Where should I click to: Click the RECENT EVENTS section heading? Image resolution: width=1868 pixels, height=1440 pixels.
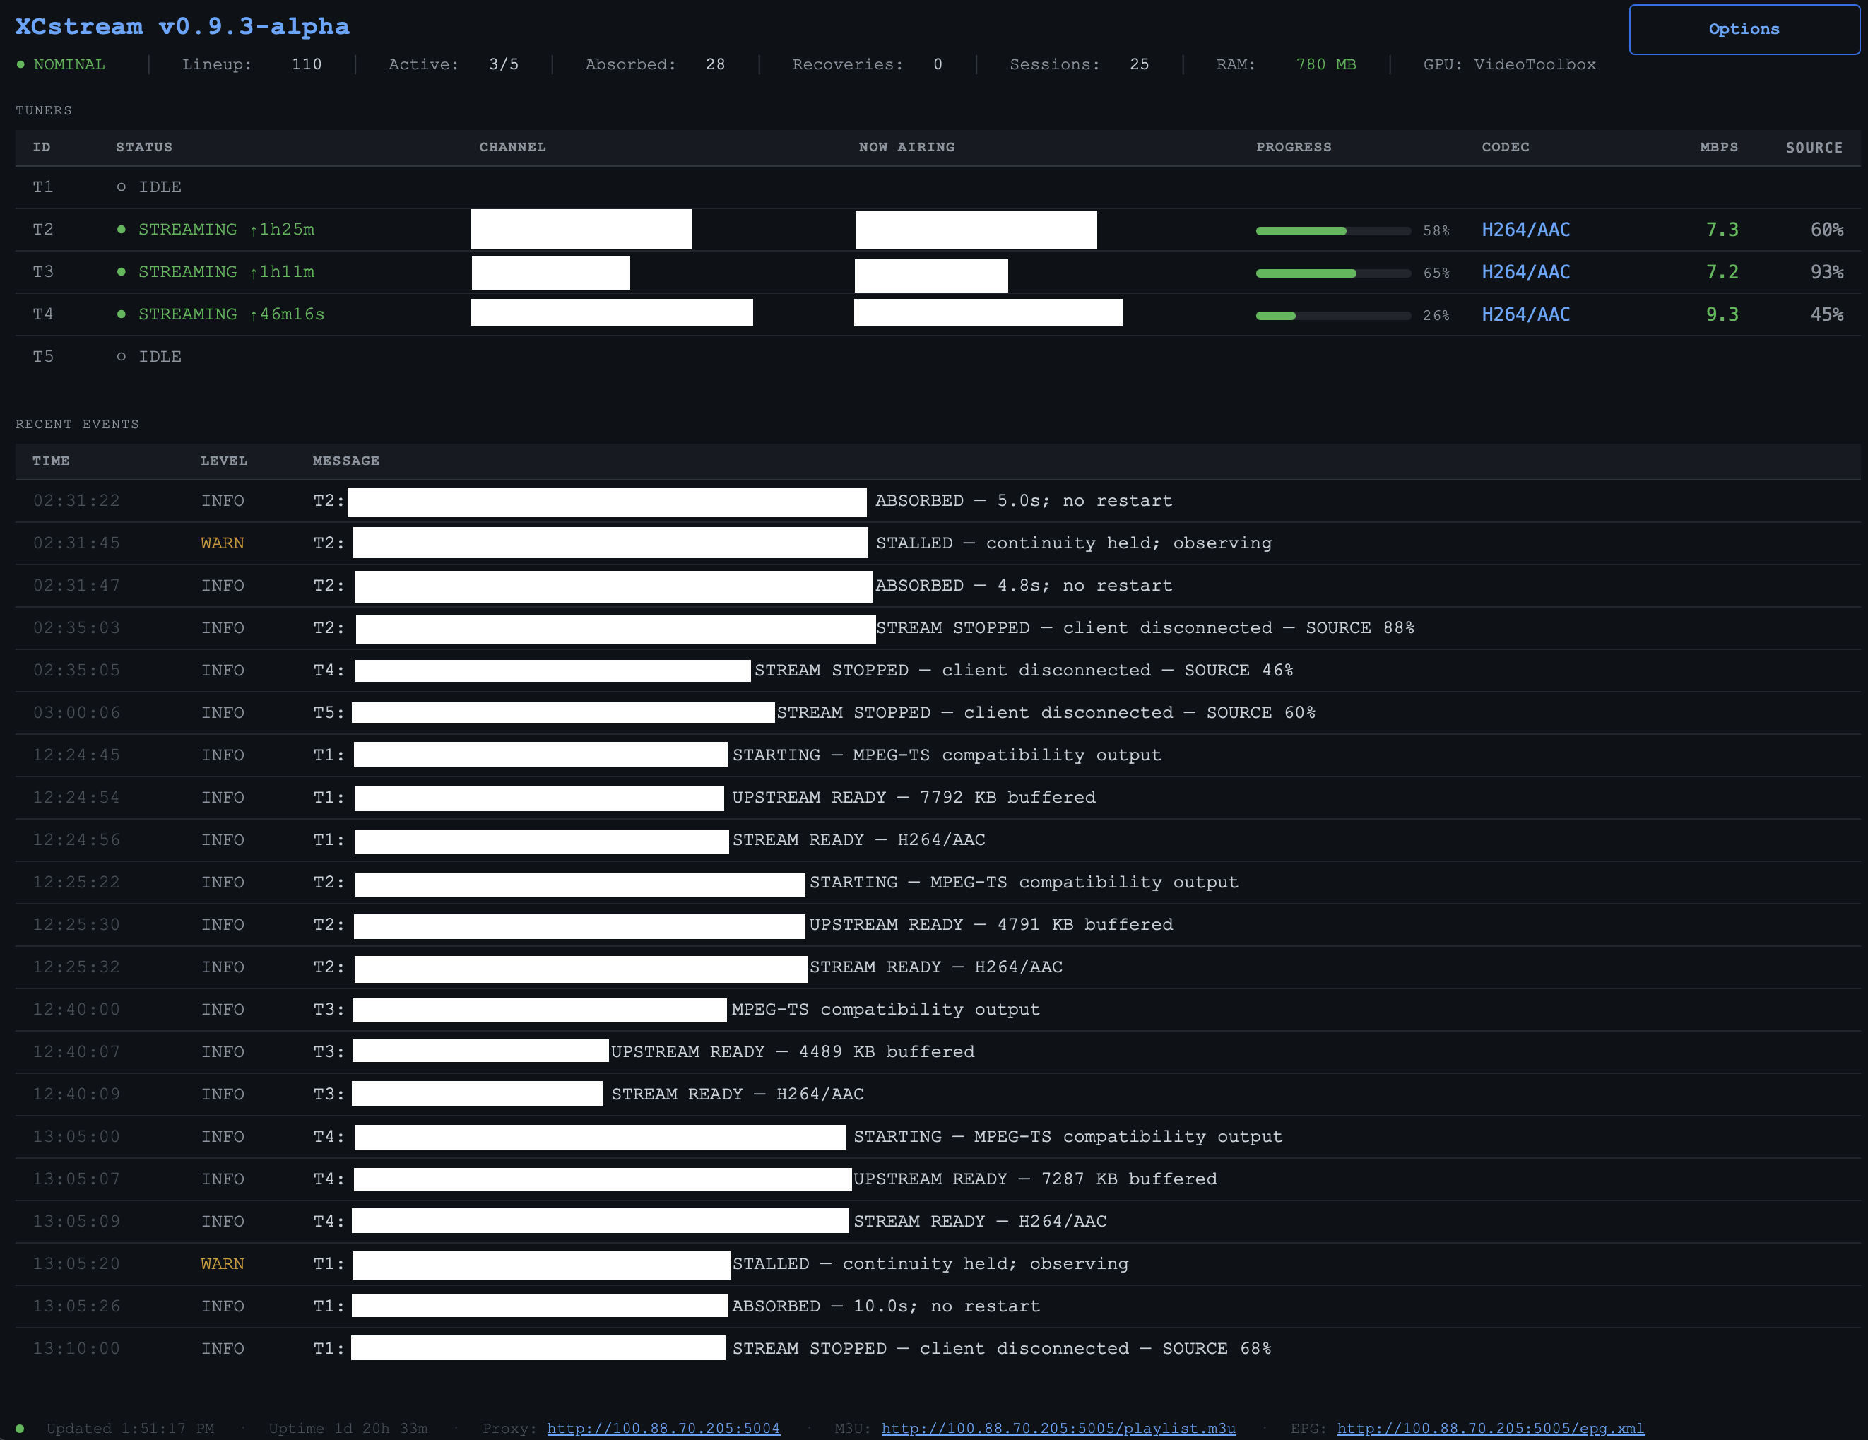(x=77, y=425)
